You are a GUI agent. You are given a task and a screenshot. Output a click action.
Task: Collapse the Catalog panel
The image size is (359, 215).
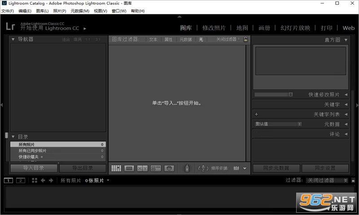(x=13, y=137)
